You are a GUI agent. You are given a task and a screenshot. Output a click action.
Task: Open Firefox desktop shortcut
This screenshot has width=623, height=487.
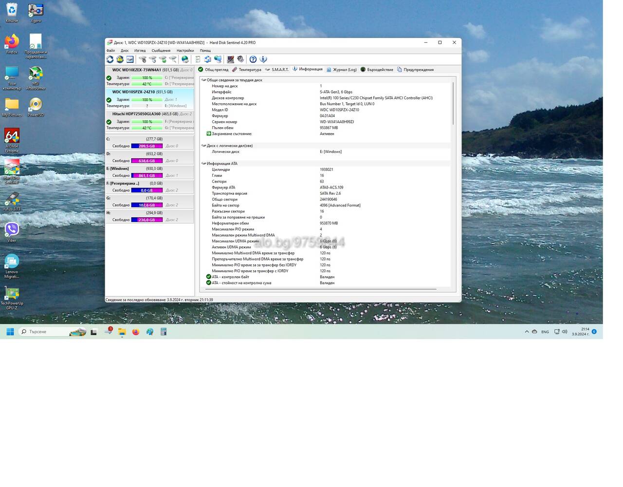tap(12, 44)
